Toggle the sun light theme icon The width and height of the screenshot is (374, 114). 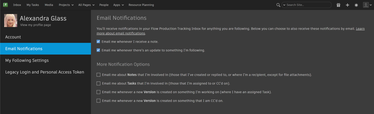(x=356, y=5)
